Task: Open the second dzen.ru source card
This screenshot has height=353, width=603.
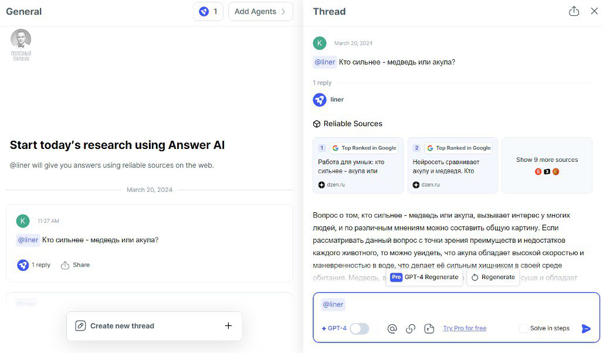Action: 452,165
